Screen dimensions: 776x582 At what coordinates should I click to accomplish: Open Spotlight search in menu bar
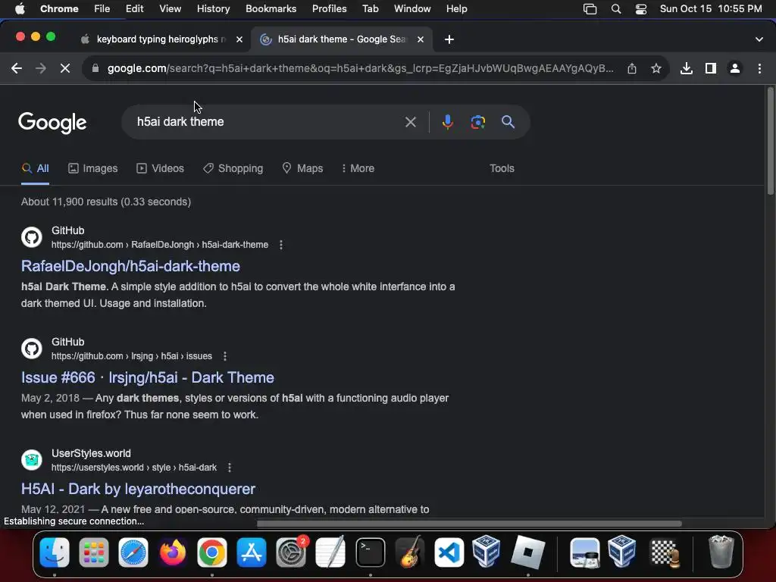pyautogui.click(x=615, y=8)
